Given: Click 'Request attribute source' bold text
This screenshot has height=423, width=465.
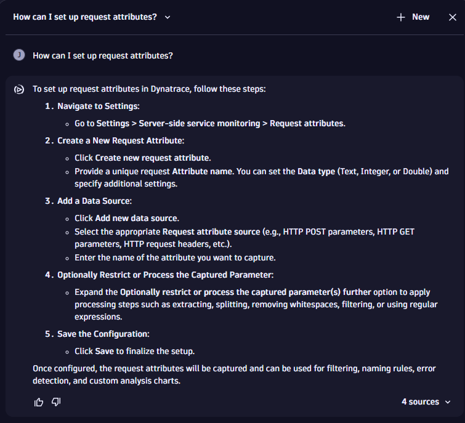Looking at the screenshot, I should point(211,232).
